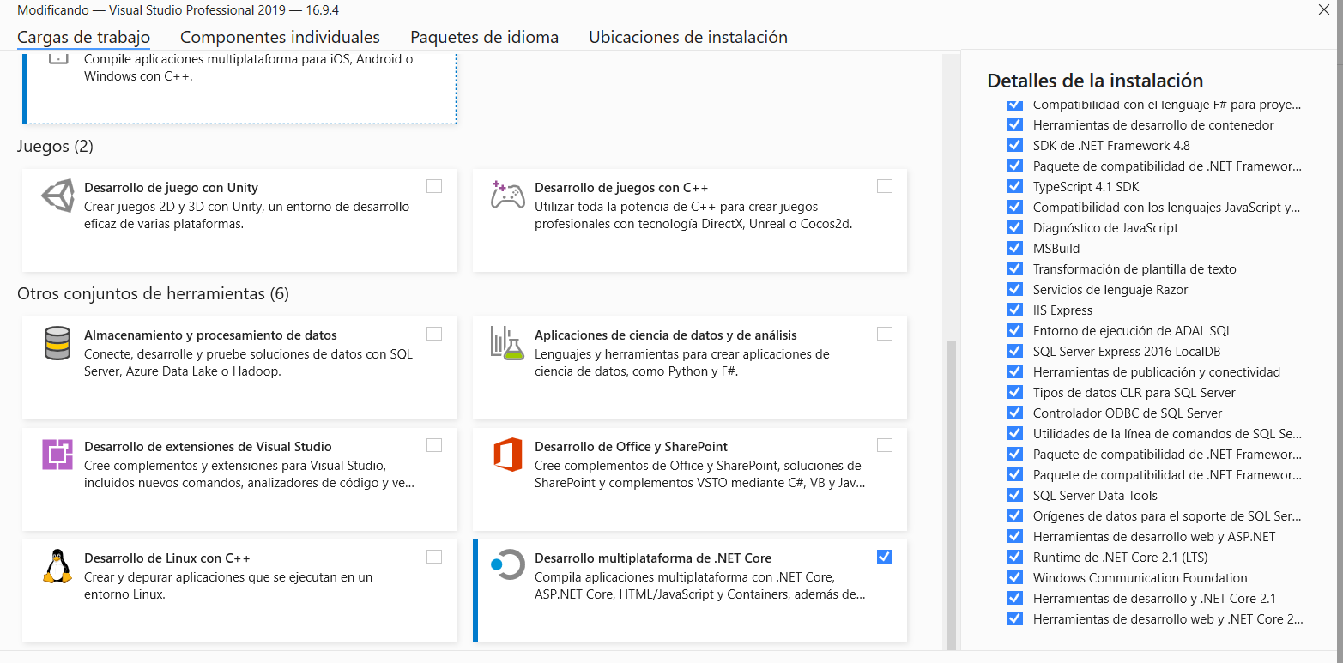Switch to Paquetes de idioma tab
Screen dimensions: 1343x663
point(484,37)
